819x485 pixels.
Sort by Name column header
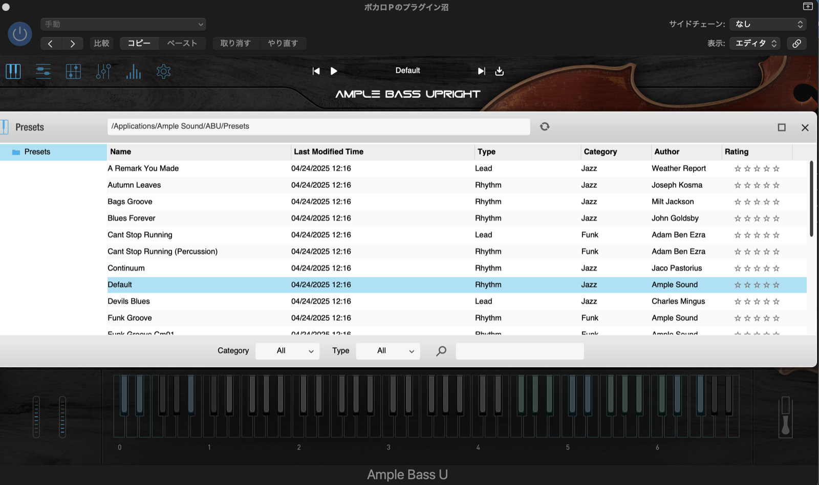tap(199, 152)
